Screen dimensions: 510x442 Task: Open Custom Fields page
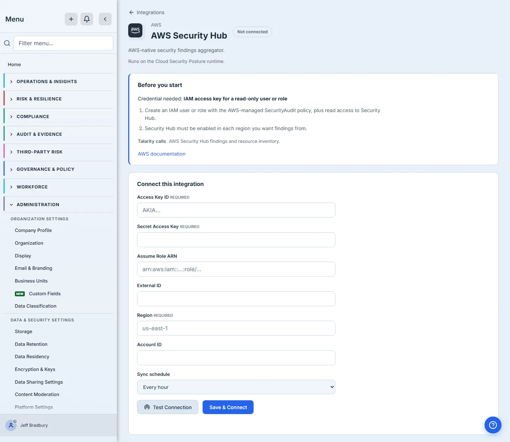[45, 294]
